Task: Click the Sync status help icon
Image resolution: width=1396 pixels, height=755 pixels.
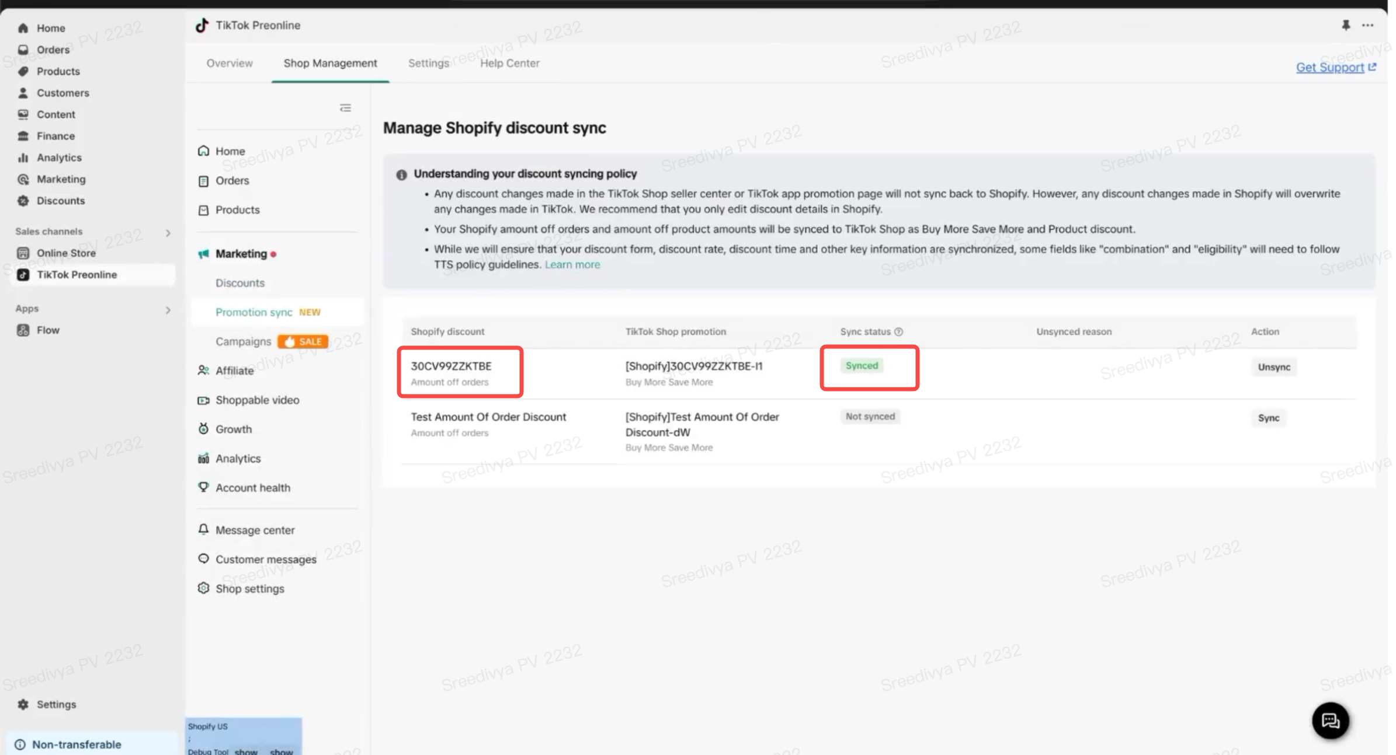Action: 898,331
